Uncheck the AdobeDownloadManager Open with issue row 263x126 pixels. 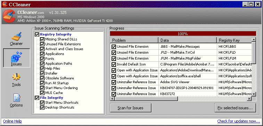click(x=114, y=70)
